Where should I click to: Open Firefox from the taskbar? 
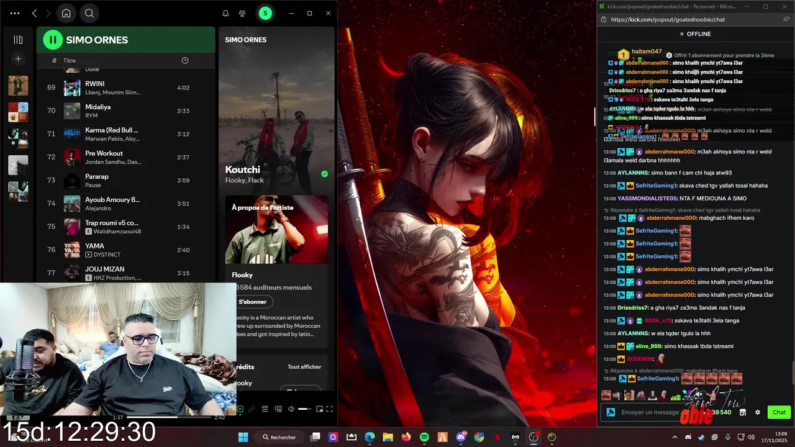(406, 437)
